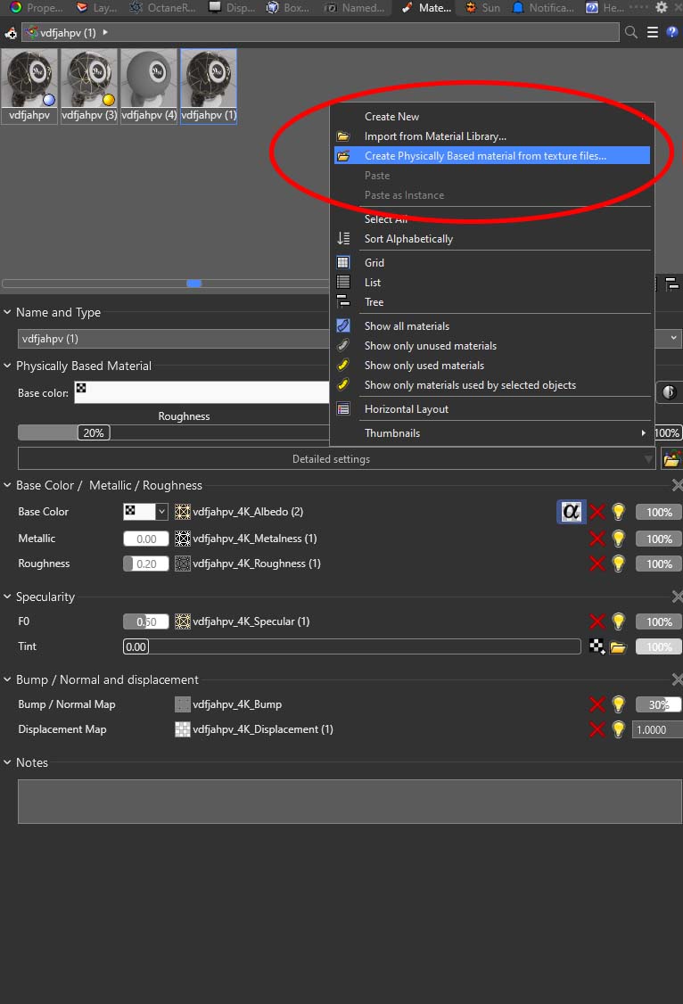The image size is (683, 1004).
Task: Open the Tint texture folder browse icon
Action: pos(618,647)
